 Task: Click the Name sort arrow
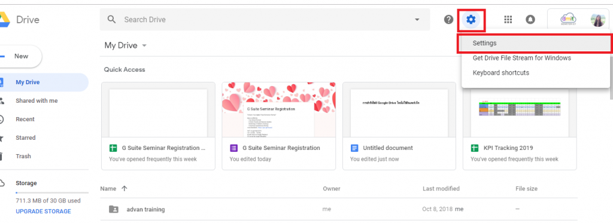click(x=125, y=189)
